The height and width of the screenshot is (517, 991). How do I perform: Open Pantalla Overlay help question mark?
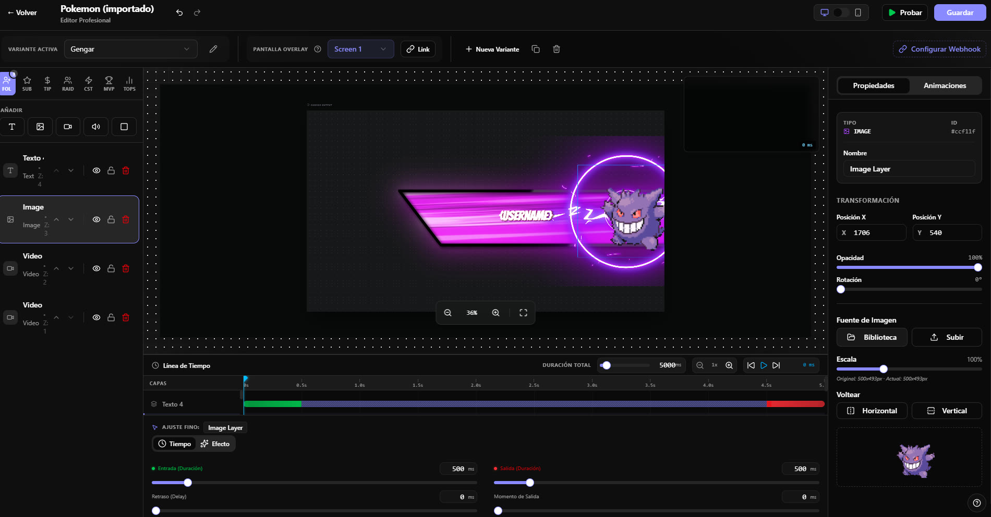tap(318, 49)
